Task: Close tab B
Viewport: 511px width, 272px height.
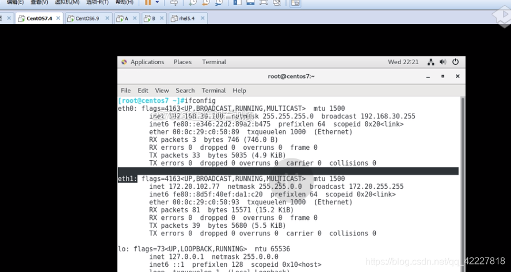Action: coord(161,18)
